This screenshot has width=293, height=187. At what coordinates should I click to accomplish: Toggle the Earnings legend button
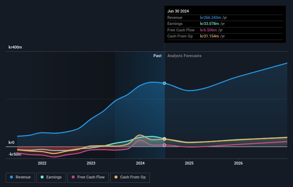[x=51, y=177]
